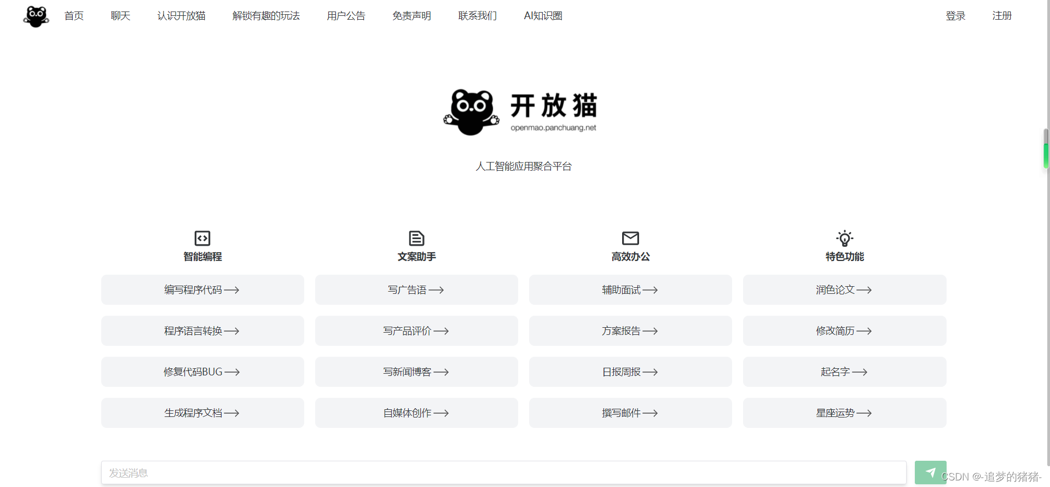
Task: Choose the 程序语言转换 prompt card
Action: [x=202, y=331]
